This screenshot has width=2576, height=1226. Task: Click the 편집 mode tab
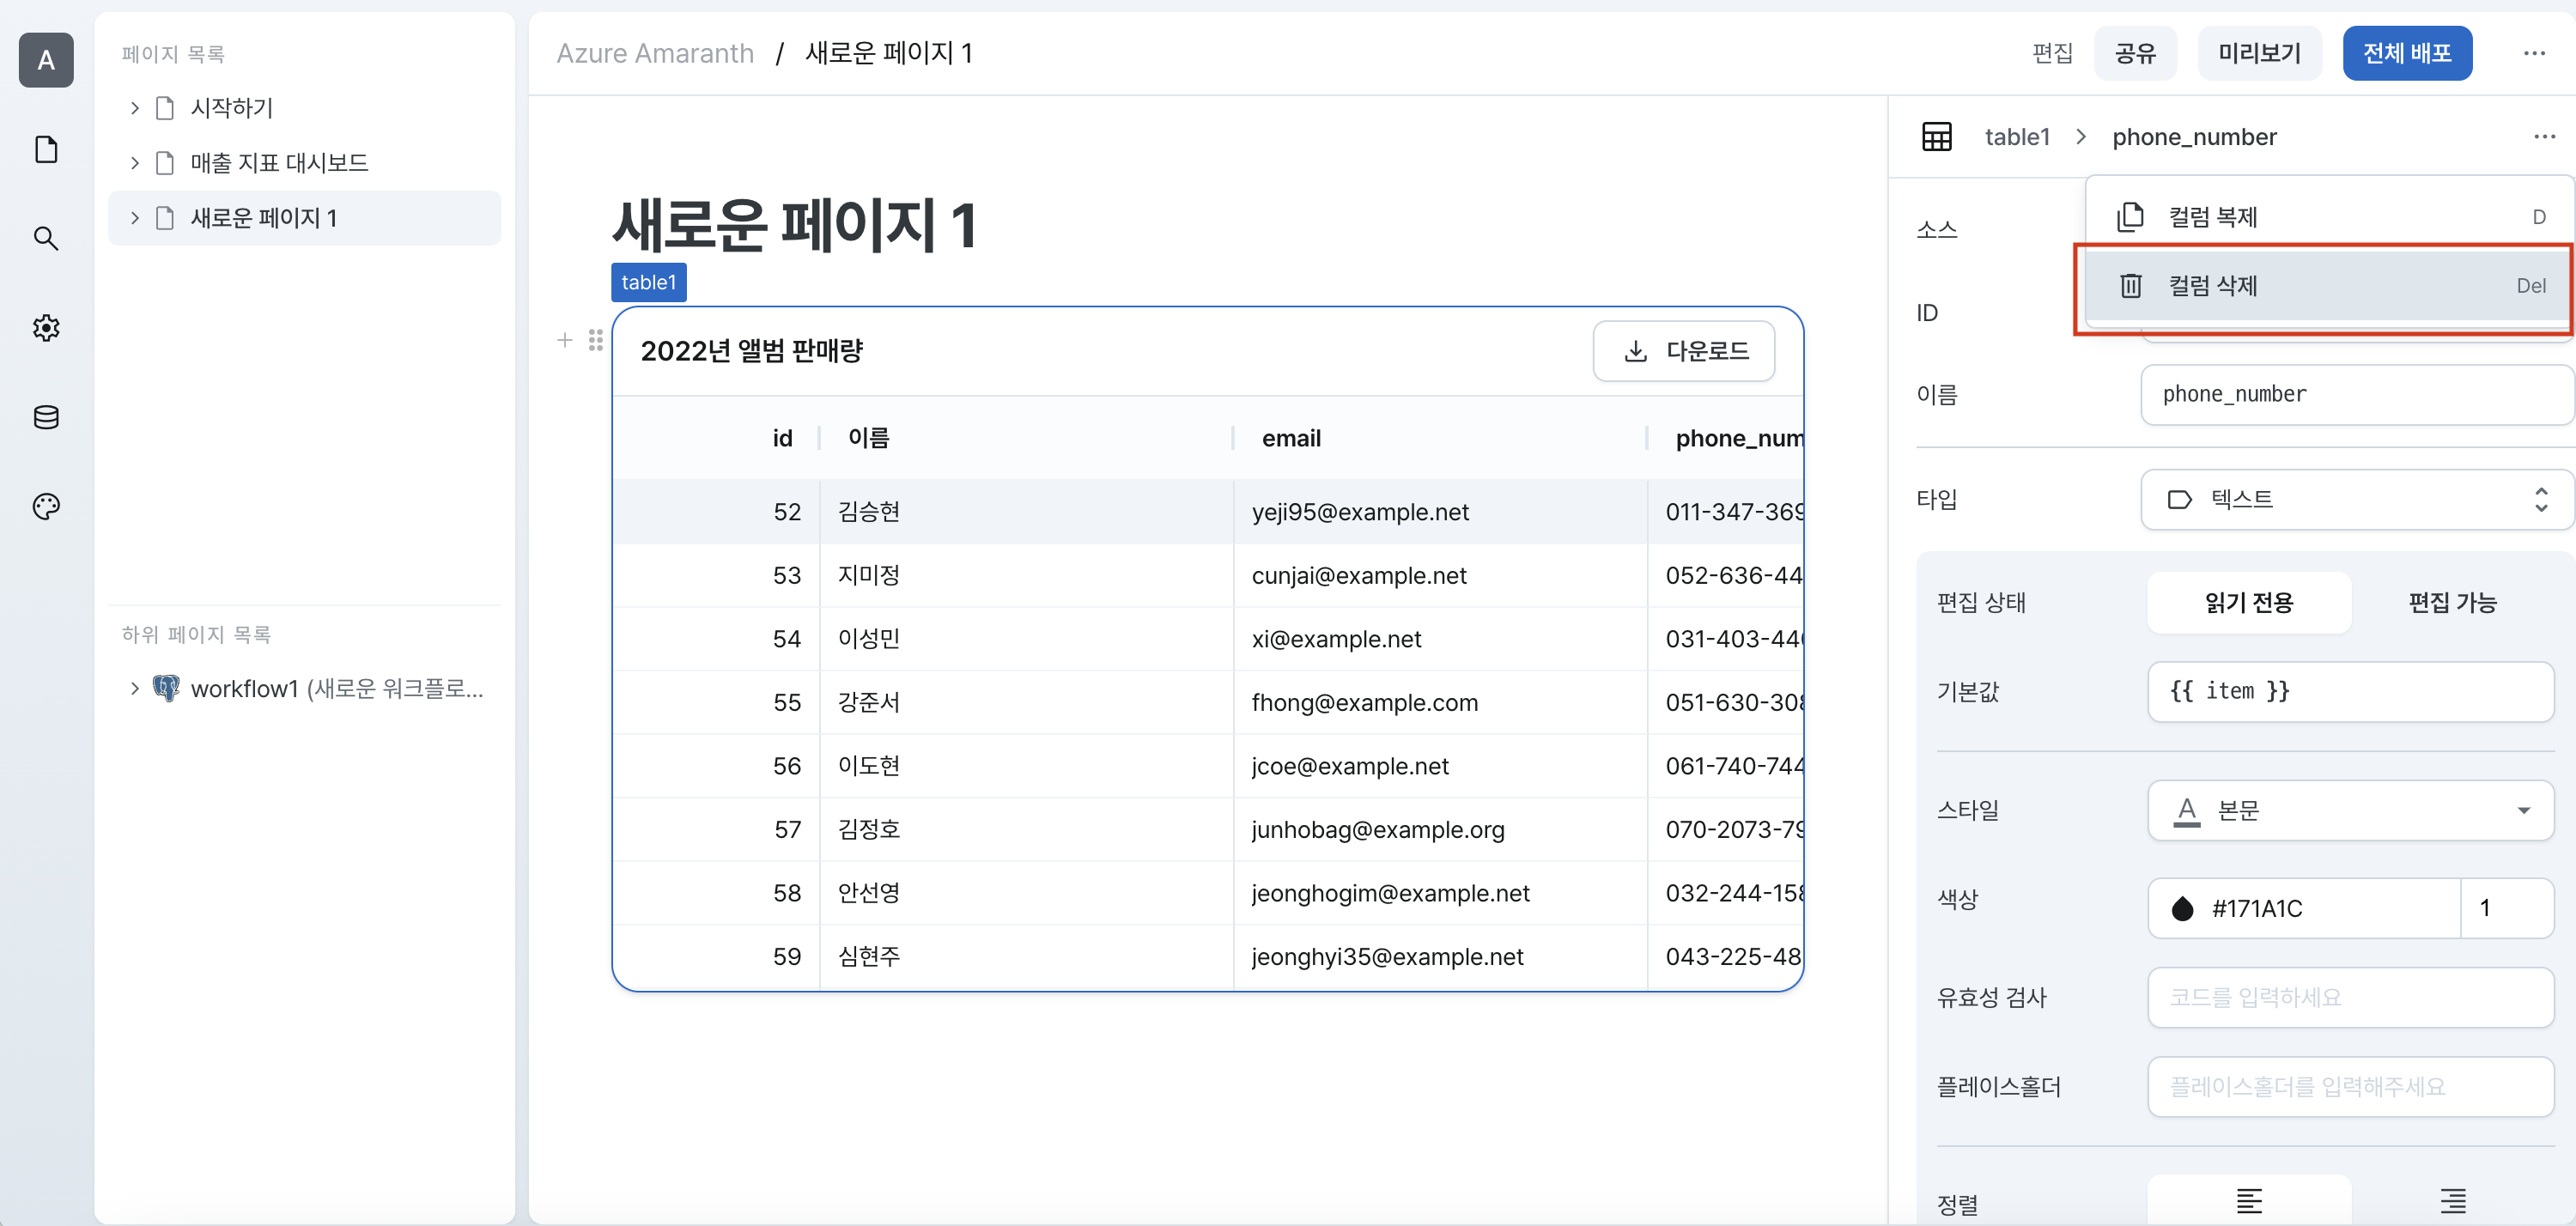[2052, 53]
